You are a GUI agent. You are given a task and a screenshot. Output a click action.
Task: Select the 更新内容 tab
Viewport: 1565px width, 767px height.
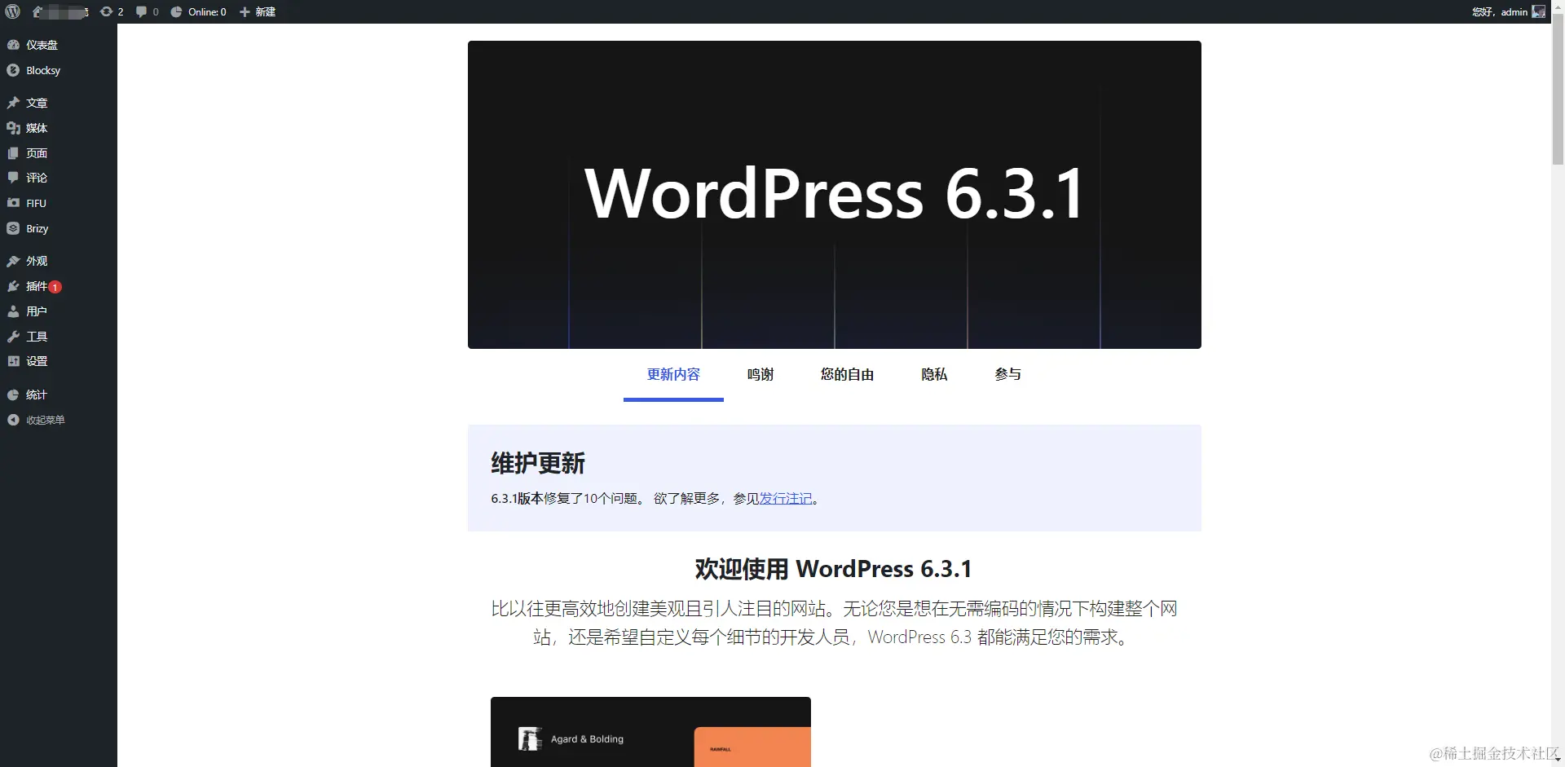[x=673, y=375]
